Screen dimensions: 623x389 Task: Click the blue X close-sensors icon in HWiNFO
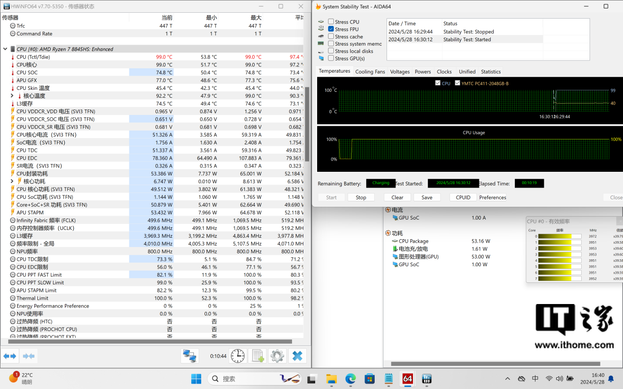click(297, 356)
